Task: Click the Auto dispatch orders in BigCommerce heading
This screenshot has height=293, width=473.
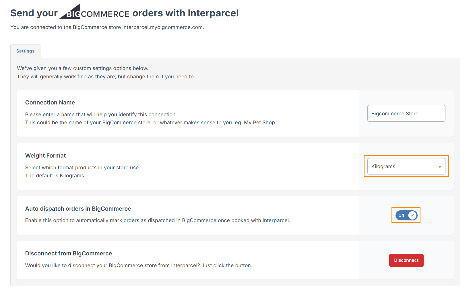Action: (78, 209)
